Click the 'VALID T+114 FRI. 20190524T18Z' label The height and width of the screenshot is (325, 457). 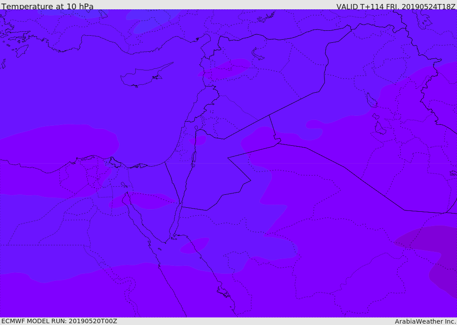[x=396, y=6]
